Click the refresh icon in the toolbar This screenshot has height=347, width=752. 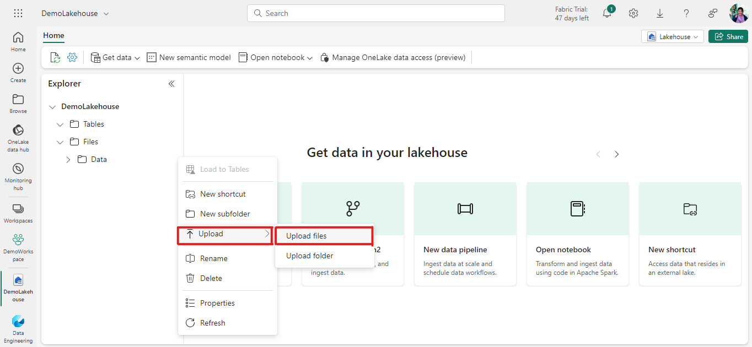coord(55,57)
